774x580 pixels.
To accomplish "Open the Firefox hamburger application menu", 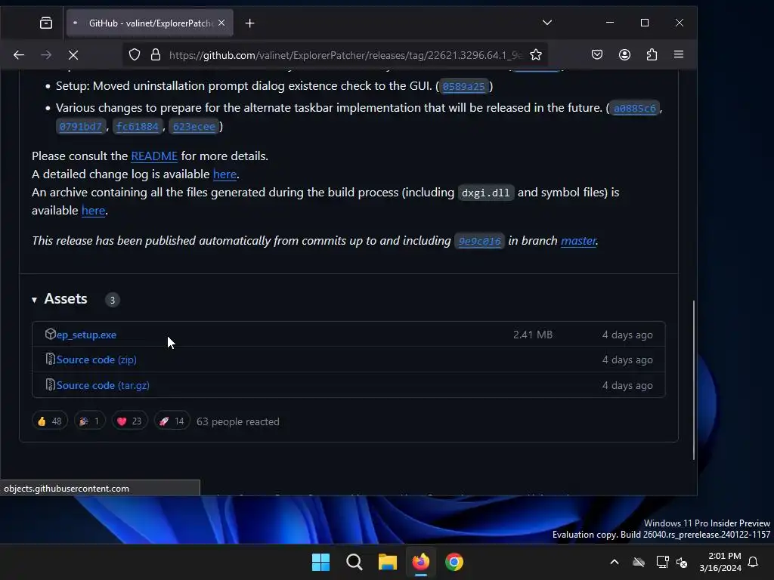I will (679, 54).
